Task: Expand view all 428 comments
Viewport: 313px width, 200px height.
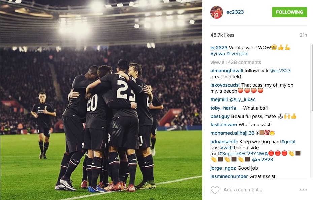Action: pyautogui.click(x=236, y=62)
